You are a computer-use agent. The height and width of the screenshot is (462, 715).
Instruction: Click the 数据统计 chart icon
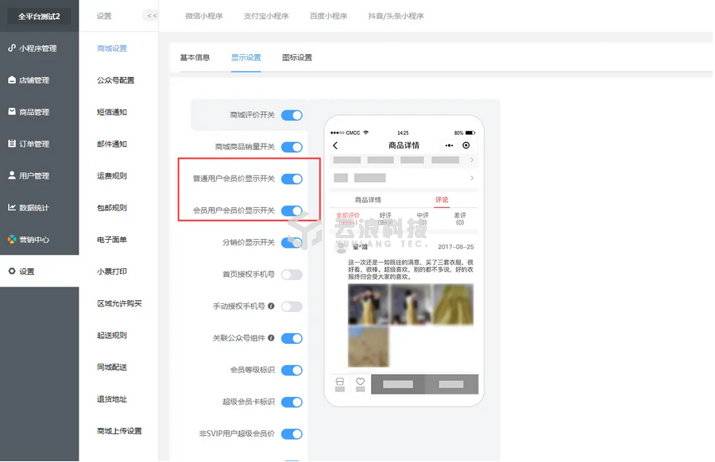click(x=12, y=207)
